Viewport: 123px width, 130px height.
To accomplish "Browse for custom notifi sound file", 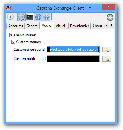I will (107, 59).
